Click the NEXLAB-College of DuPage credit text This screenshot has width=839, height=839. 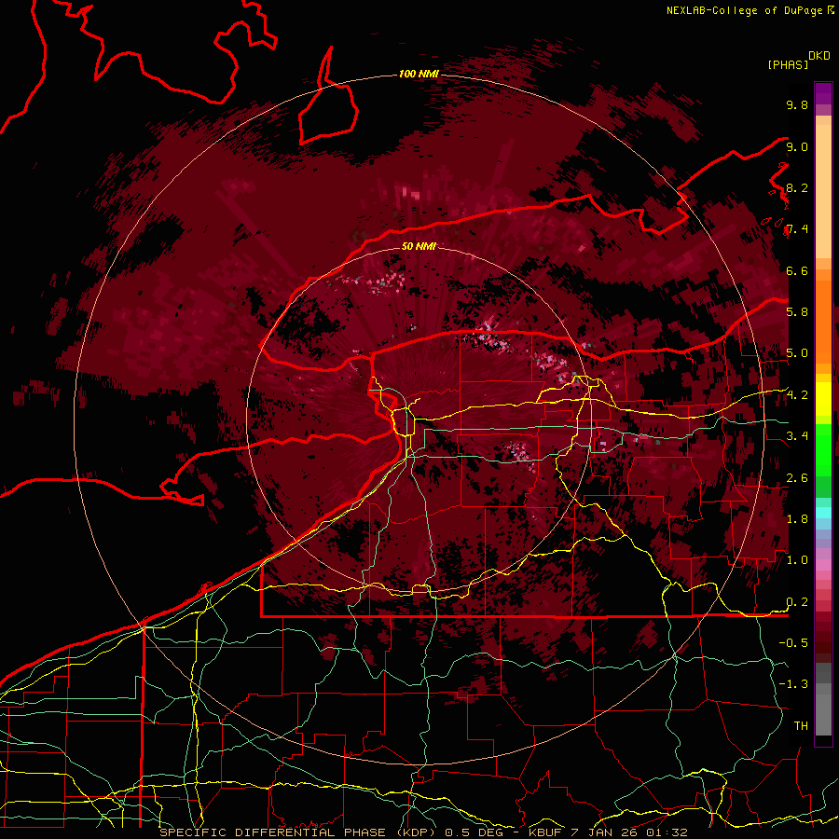coord(745,10)
